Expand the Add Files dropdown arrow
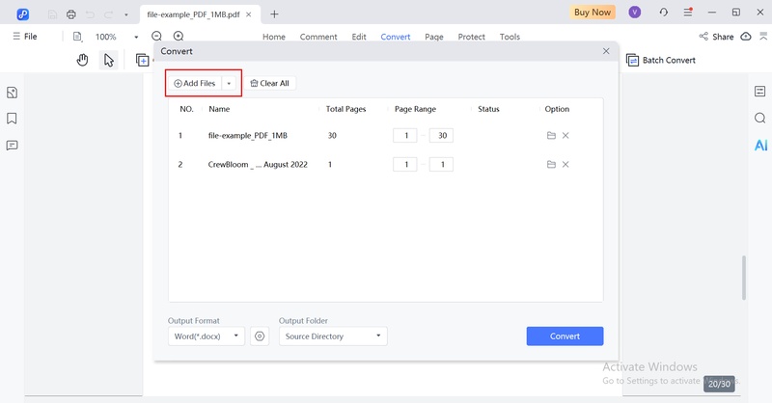 click(x=229, y=83)
